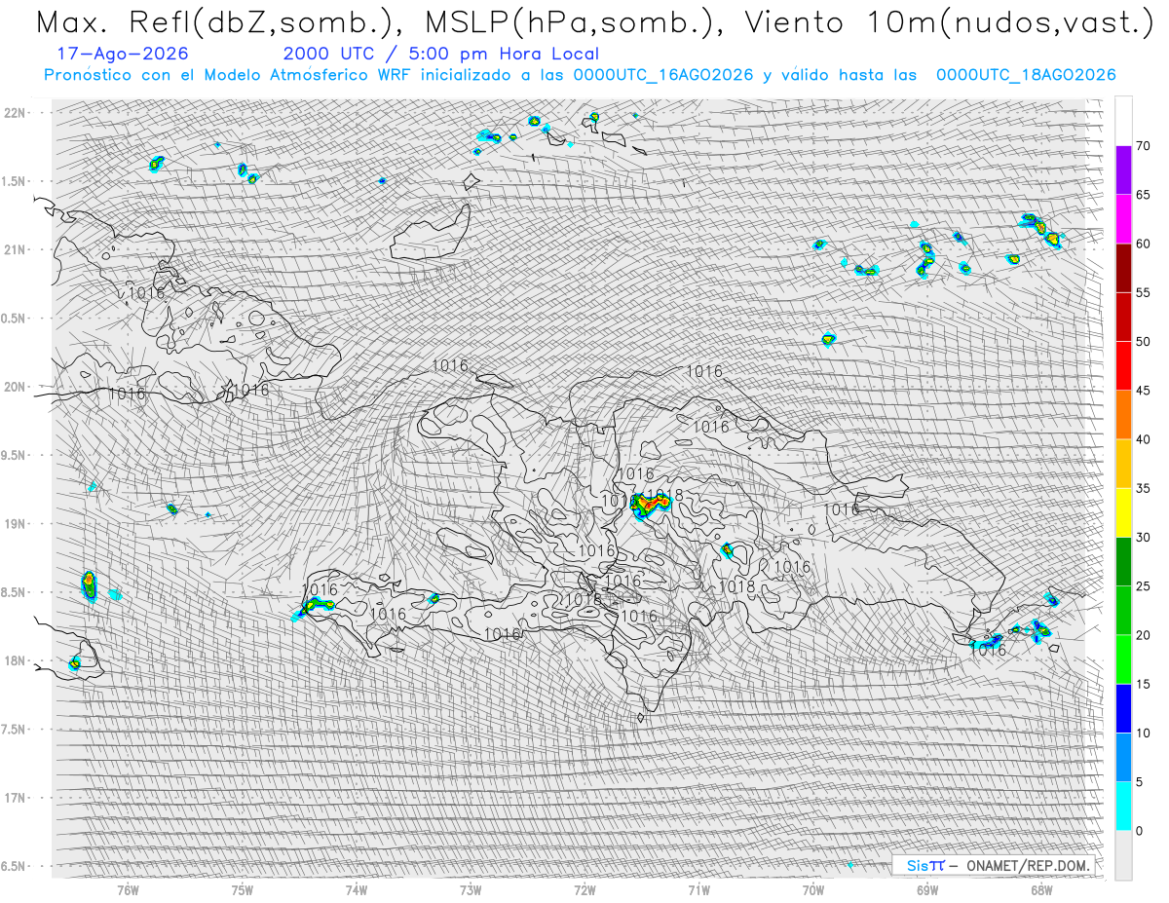The height and width of the screenshot is (903, 1169).
Task: Click the '68W' longitude axis label
Action: pyautogui.click(x=1041, y=889)
